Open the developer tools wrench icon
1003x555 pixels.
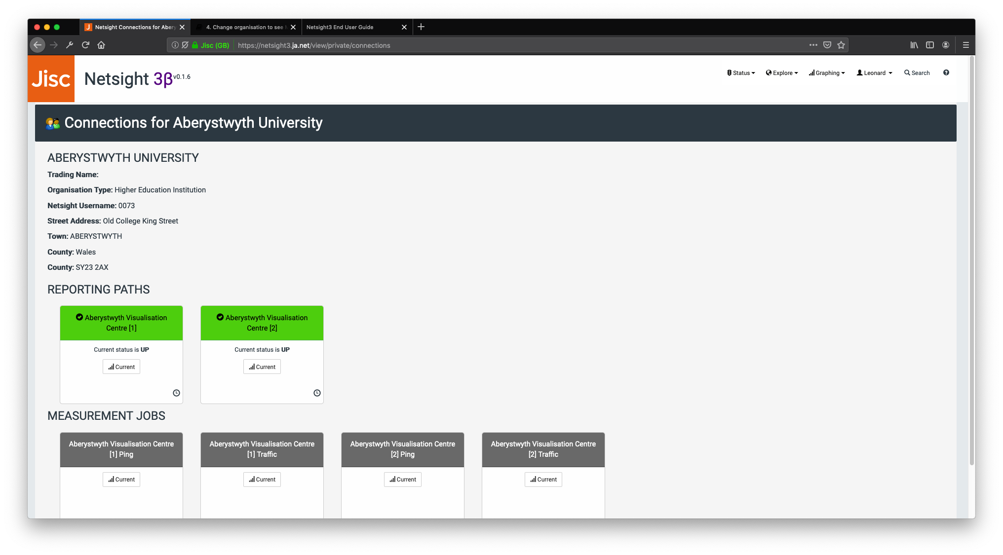[70, 45]
